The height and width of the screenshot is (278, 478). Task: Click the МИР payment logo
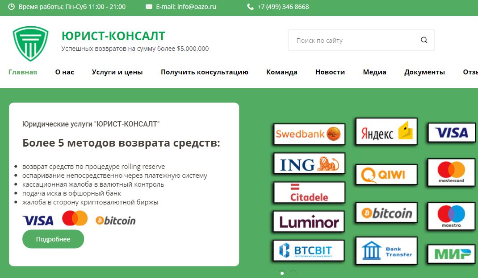coord(451,253)
